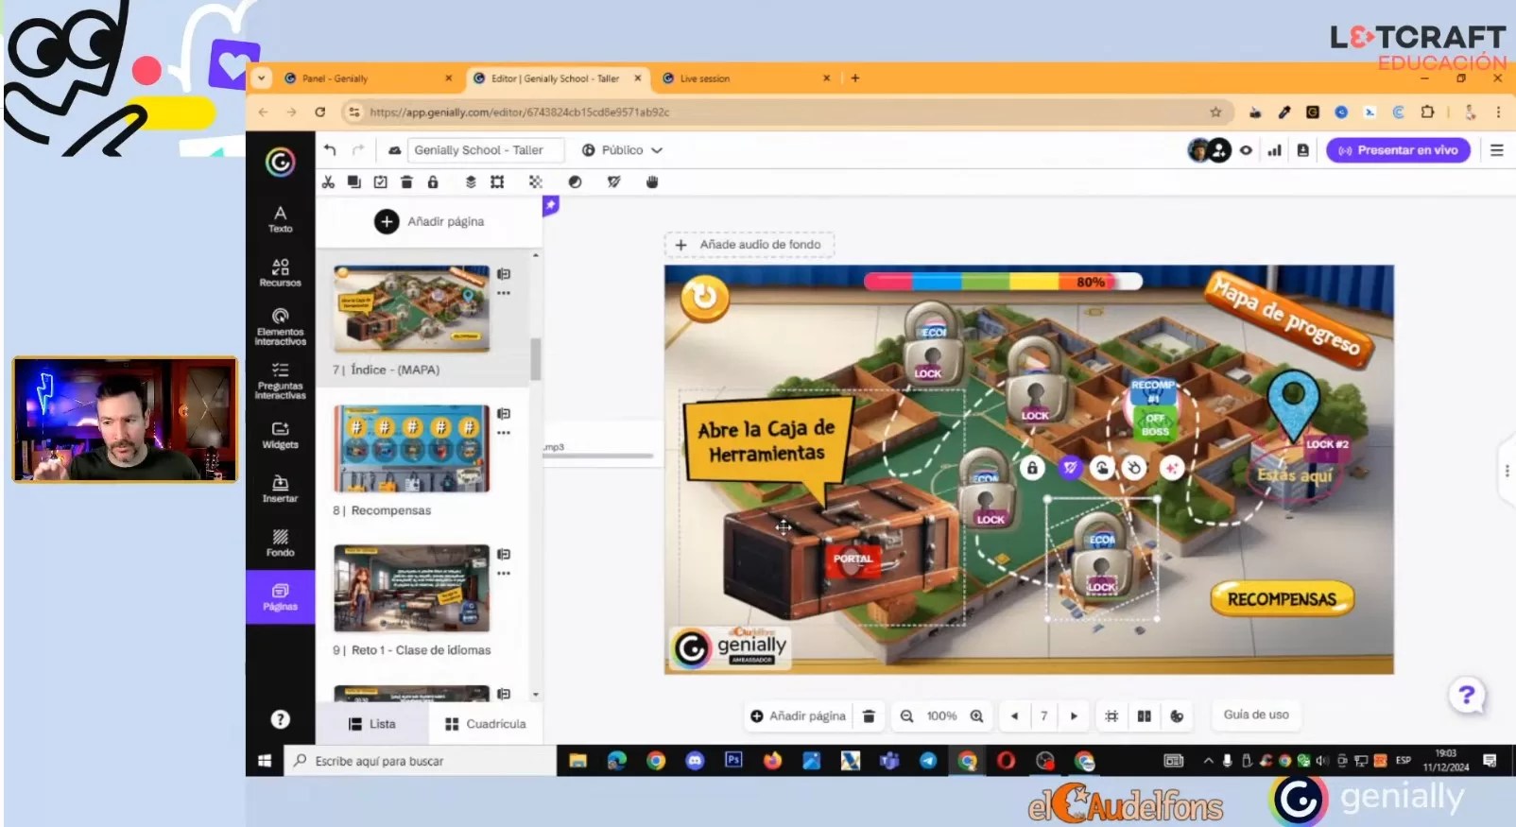Image resolution: width=1516 pixels, height=827 pixels.
Task: Open the transparency checkerboard tool
Action: tap(535, 181)
